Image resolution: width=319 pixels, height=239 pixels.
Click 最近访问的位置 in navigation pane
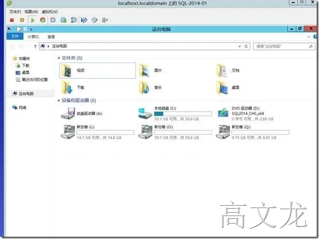click(31, 80)
